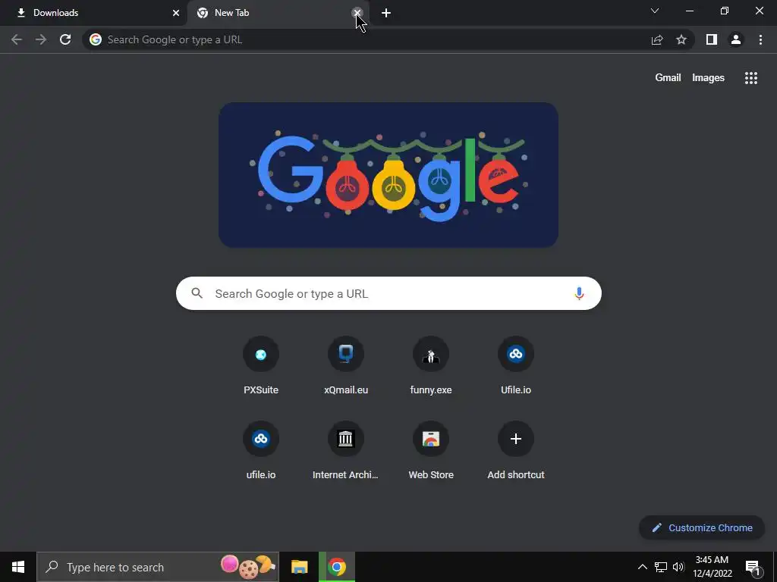Open File Explorer from taskbar
The height and width of the screenshot is (582, 777).
(299, 567)
